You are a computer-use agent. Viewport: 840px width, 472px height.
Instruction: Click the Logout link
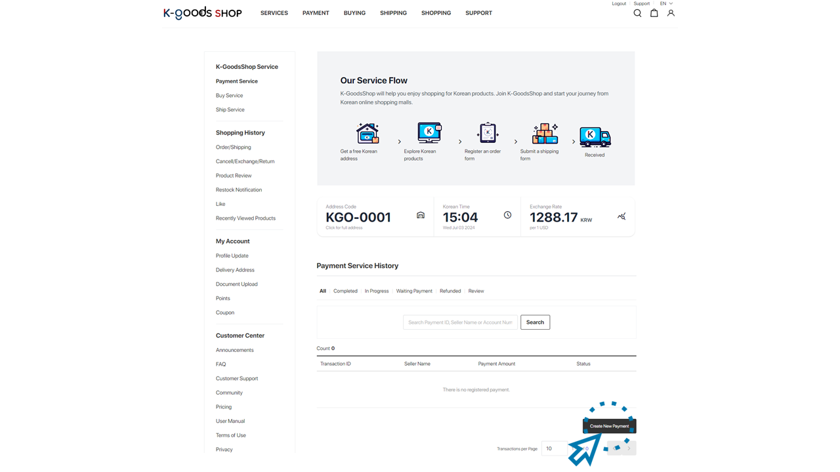coord(619,3)
